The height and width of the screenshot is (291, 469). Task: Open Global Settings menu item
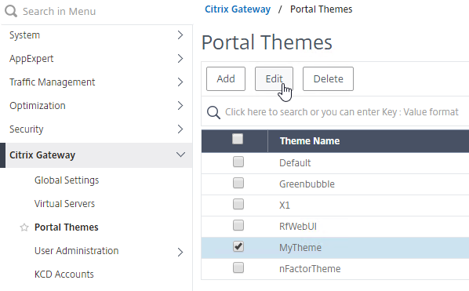click(67, 180)
